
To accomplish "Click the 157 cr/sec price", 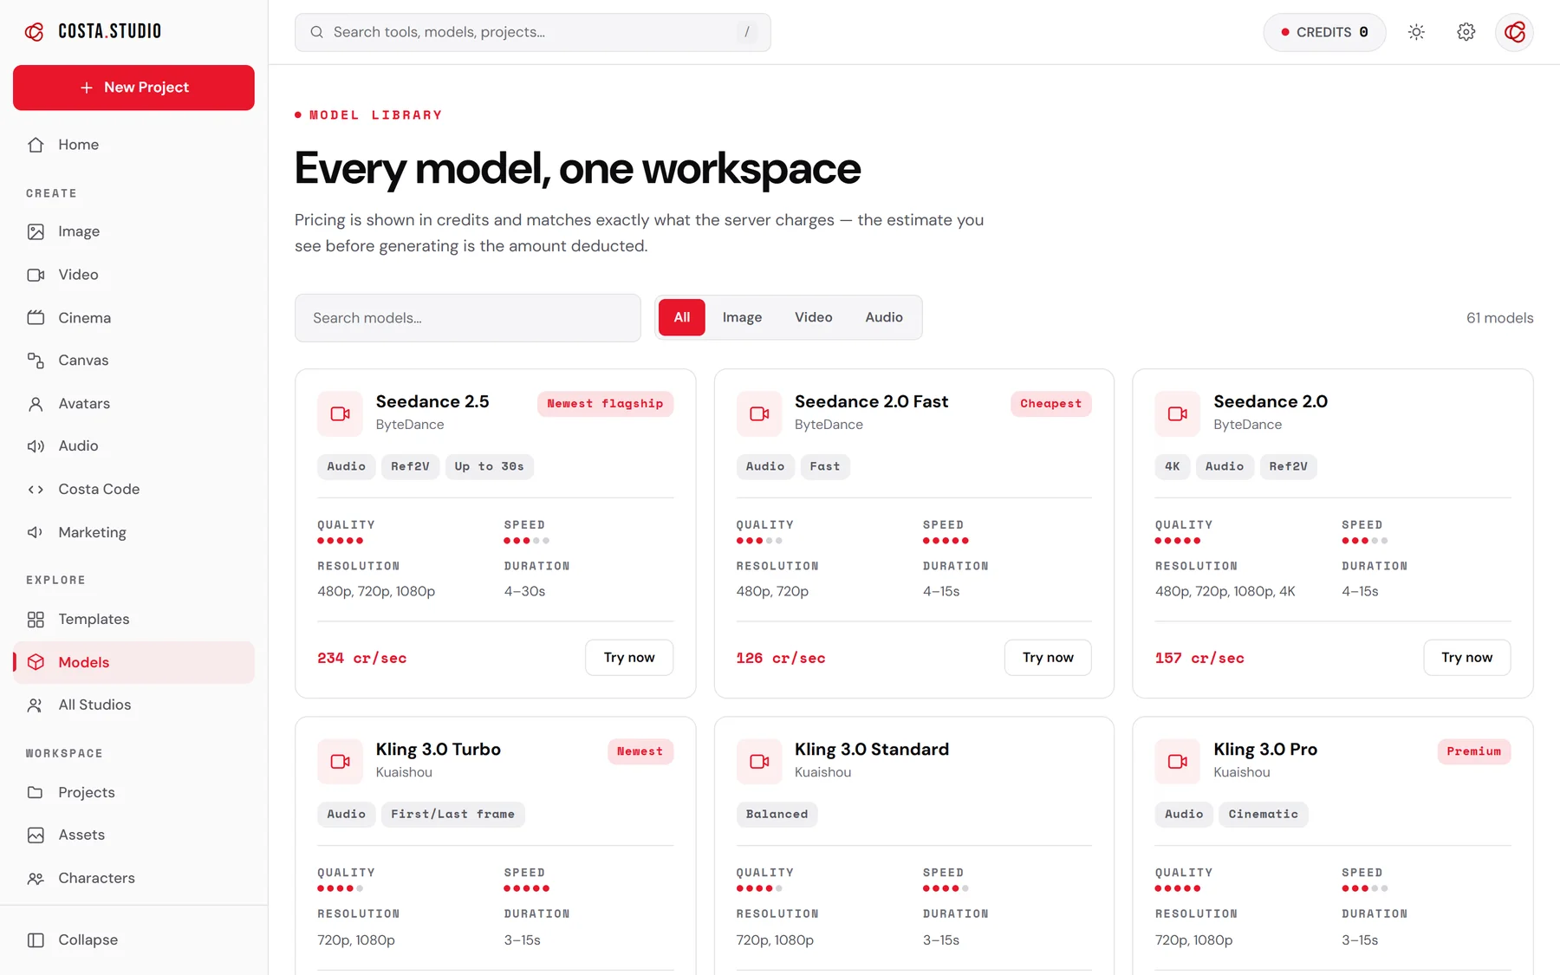I will coord(1199,659).
